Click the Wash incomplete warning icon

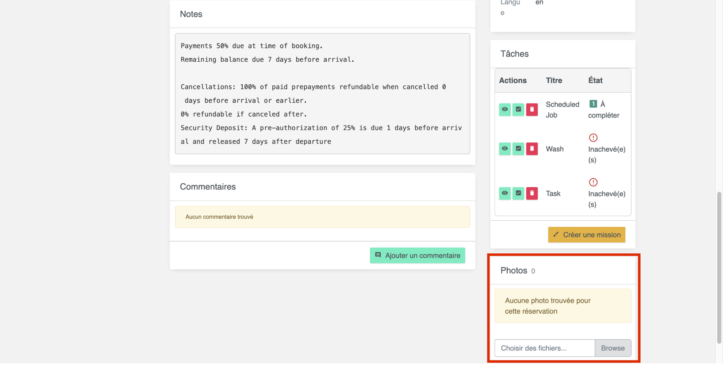tap(593, 138)
